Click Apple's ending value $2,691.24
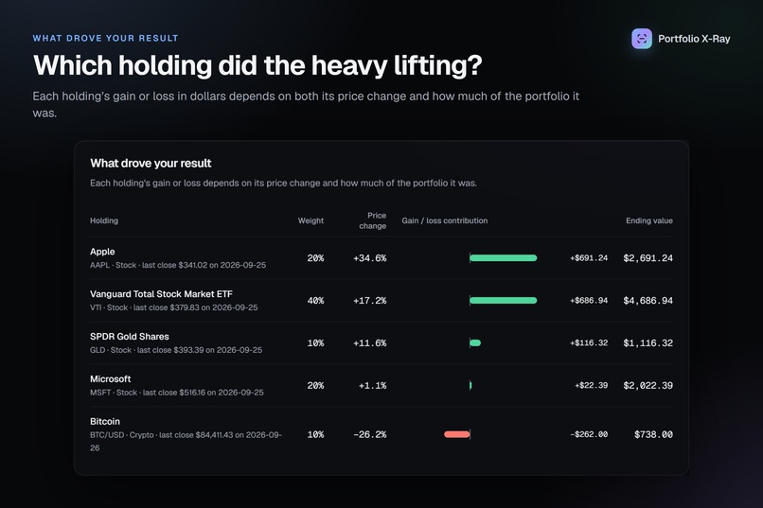763x508 pixels. (x=648, y=258)
